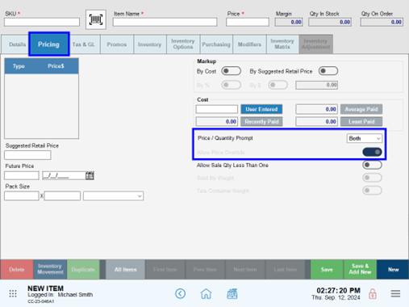Open the app grid menu icon
The width and height of the screenshot is (409, 307).
click(13, 293)
